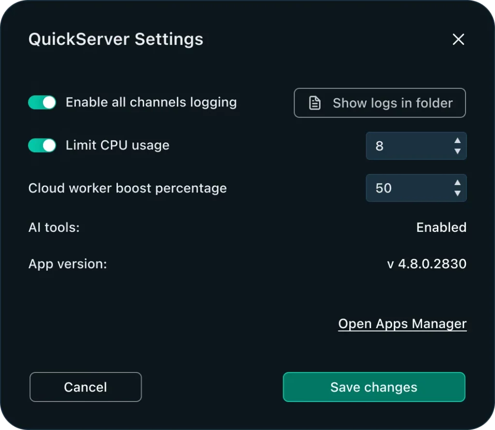Close the QuickServer Settings dialog
495x430 pixels.
tap(458, 40)
